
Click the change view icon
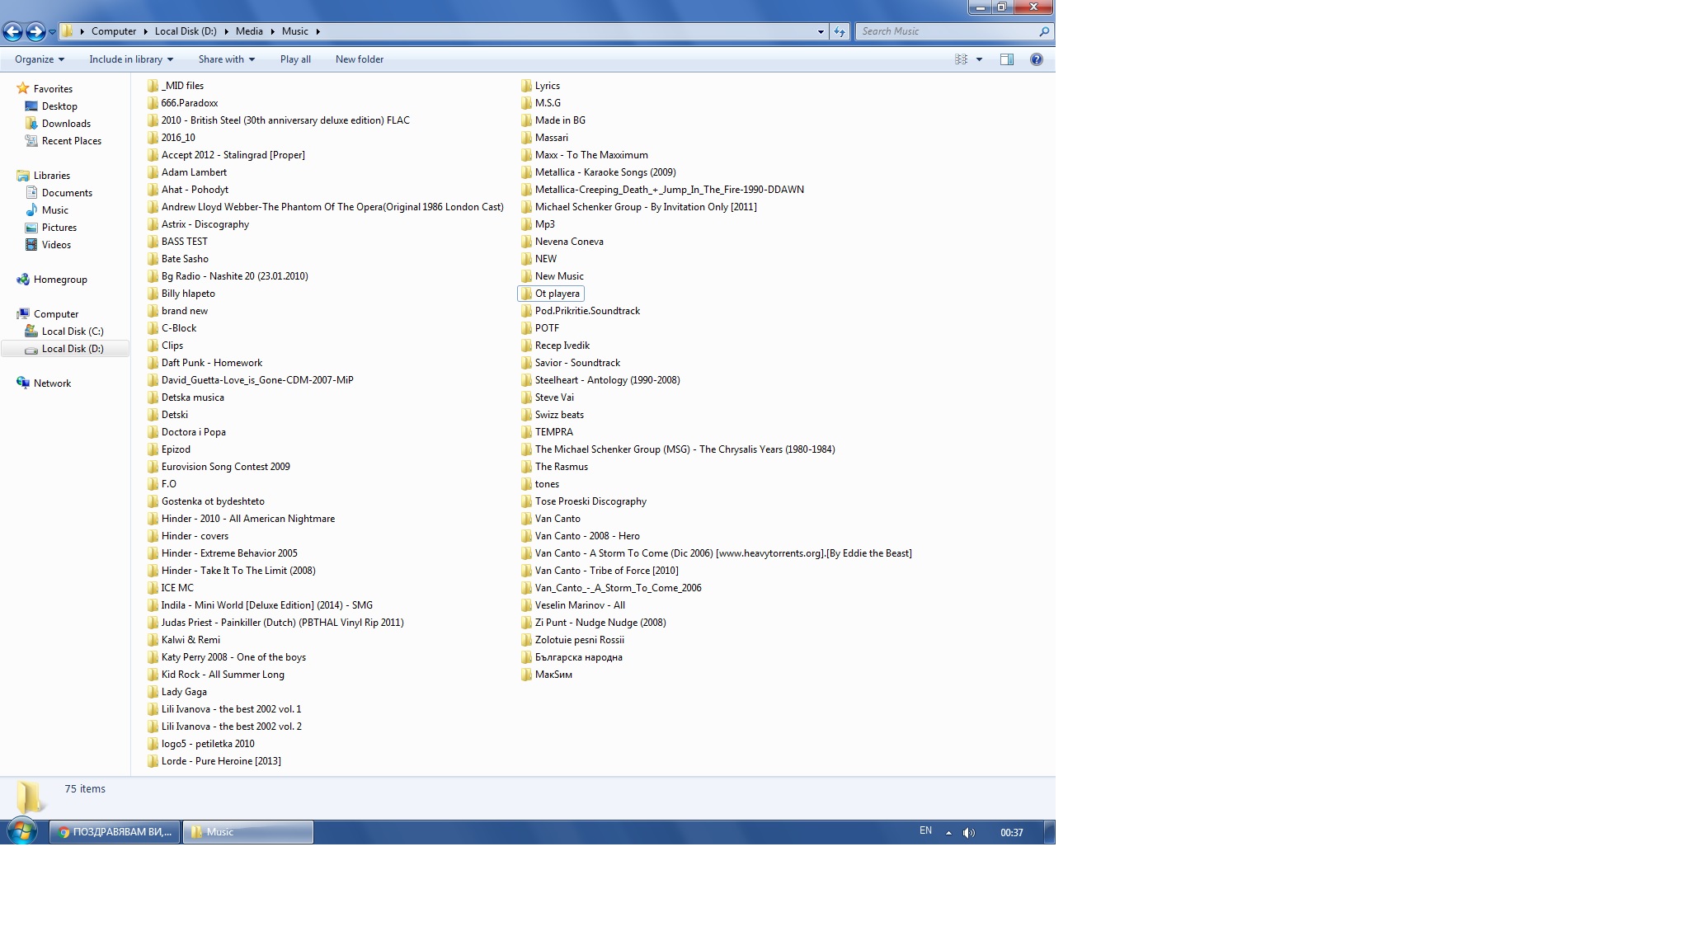click(961, 59)
